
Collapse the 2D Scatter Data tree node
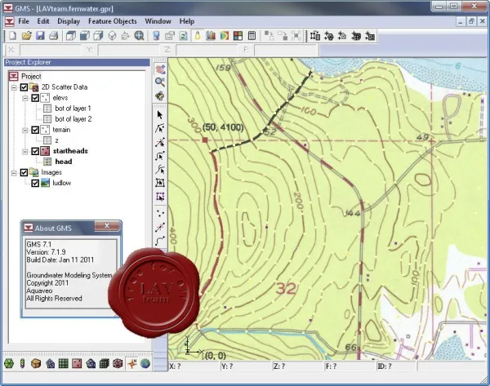pyautogui.click(x=14, y=87)
